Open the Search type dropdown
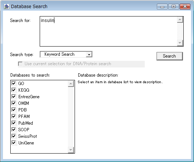The width and height of the screenshot is (194, 162). point(66,54)
